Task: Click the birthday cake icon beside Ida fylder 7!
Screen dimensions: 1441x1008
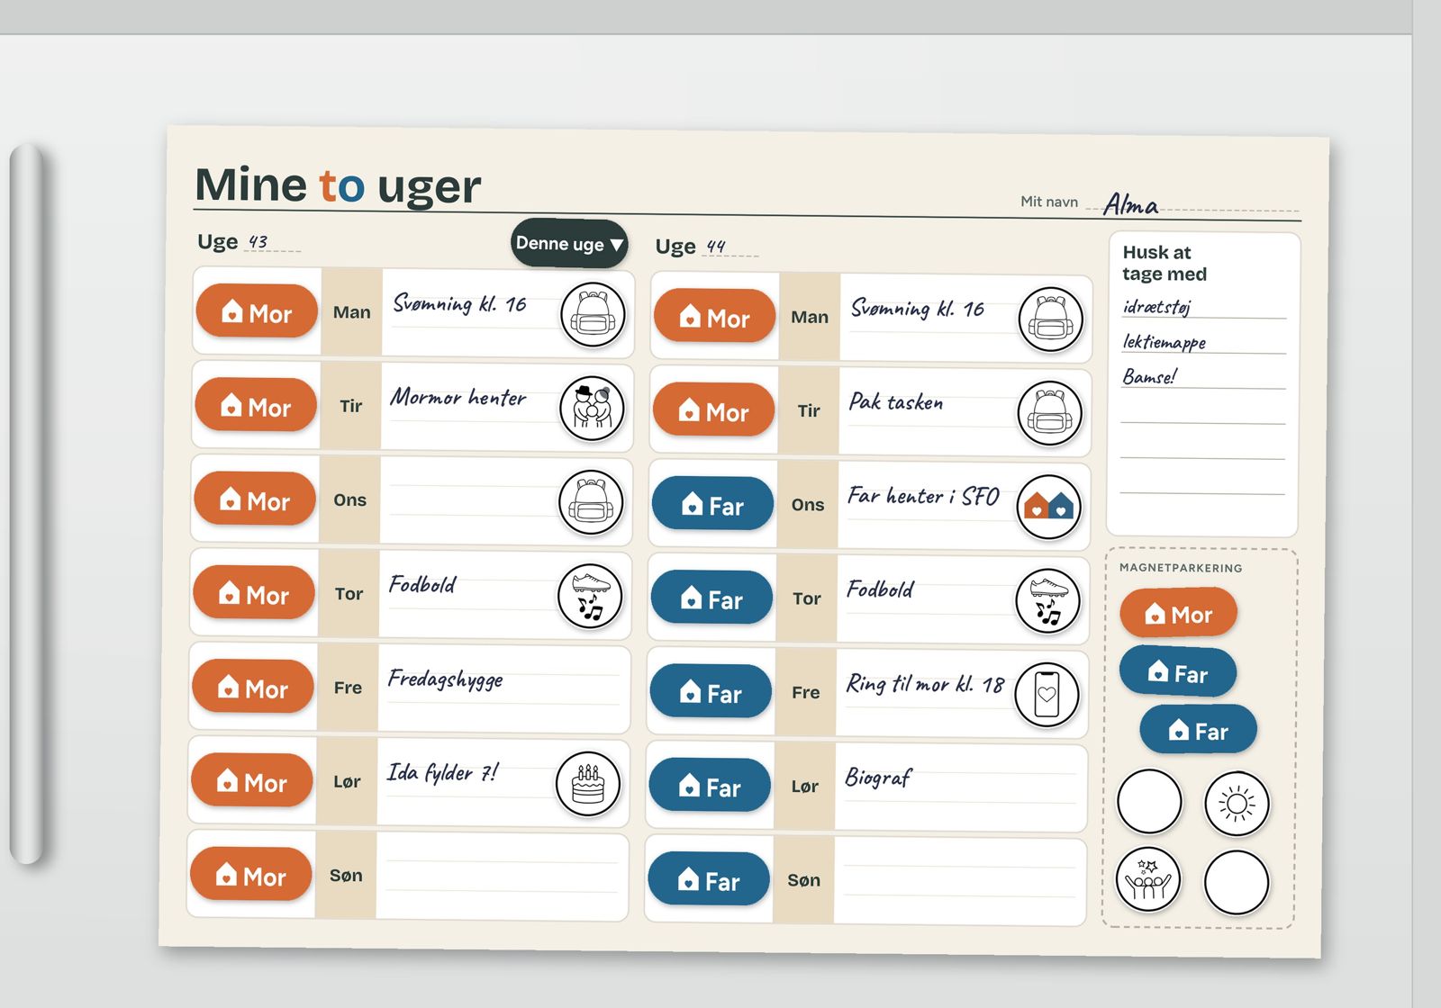Action: click(x=588, y=784)
